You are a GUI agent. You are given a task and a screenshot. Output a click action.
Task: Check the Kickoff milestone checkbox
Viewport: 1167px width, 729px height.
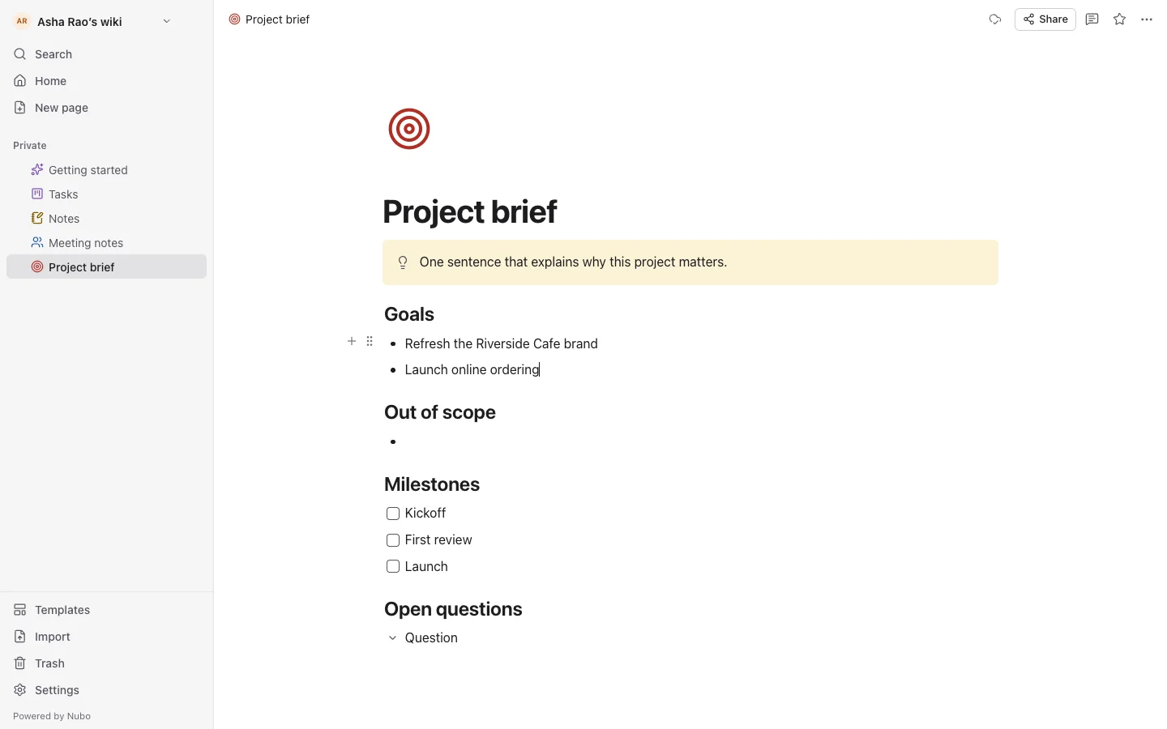point(393,514)
